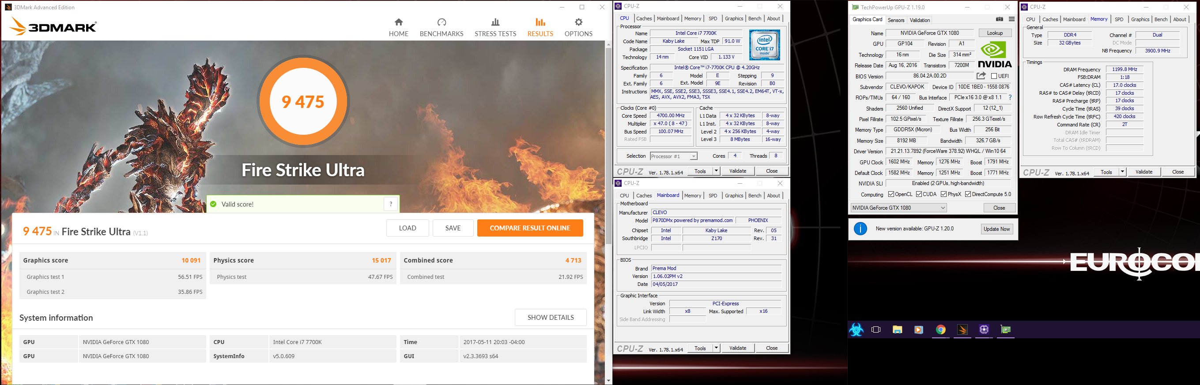
Task: Click the GPU-Z camera screenshot icon
Action: (x=999, y=19)
